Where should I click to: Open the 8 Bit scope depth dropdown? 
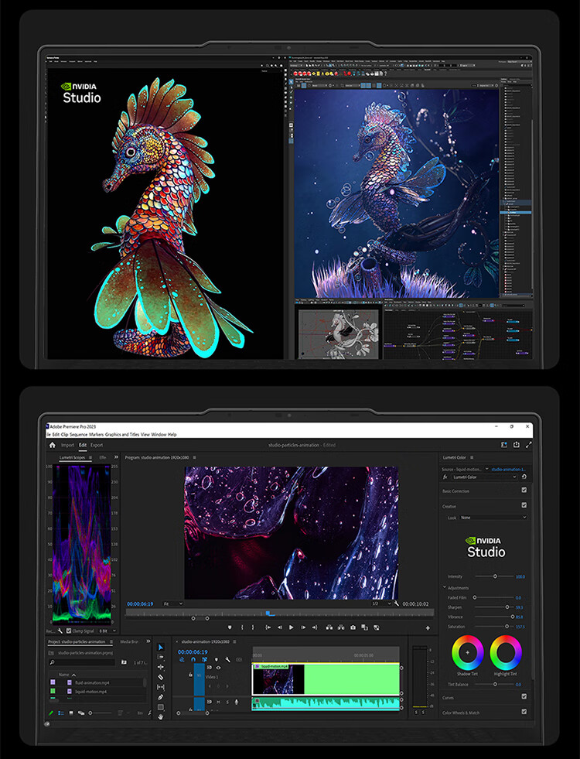tap(107, 631)
